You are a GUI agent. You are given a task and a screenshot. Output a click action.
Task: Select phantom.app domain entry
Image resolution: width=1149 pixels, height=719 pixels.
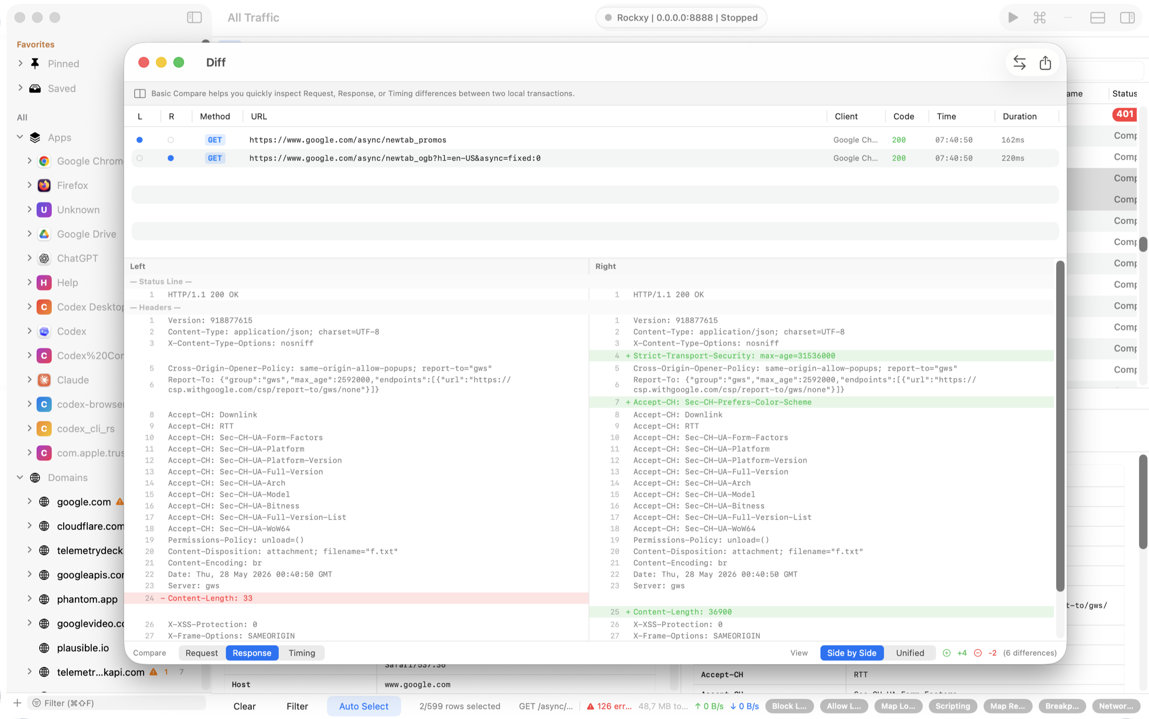point(87,599)
